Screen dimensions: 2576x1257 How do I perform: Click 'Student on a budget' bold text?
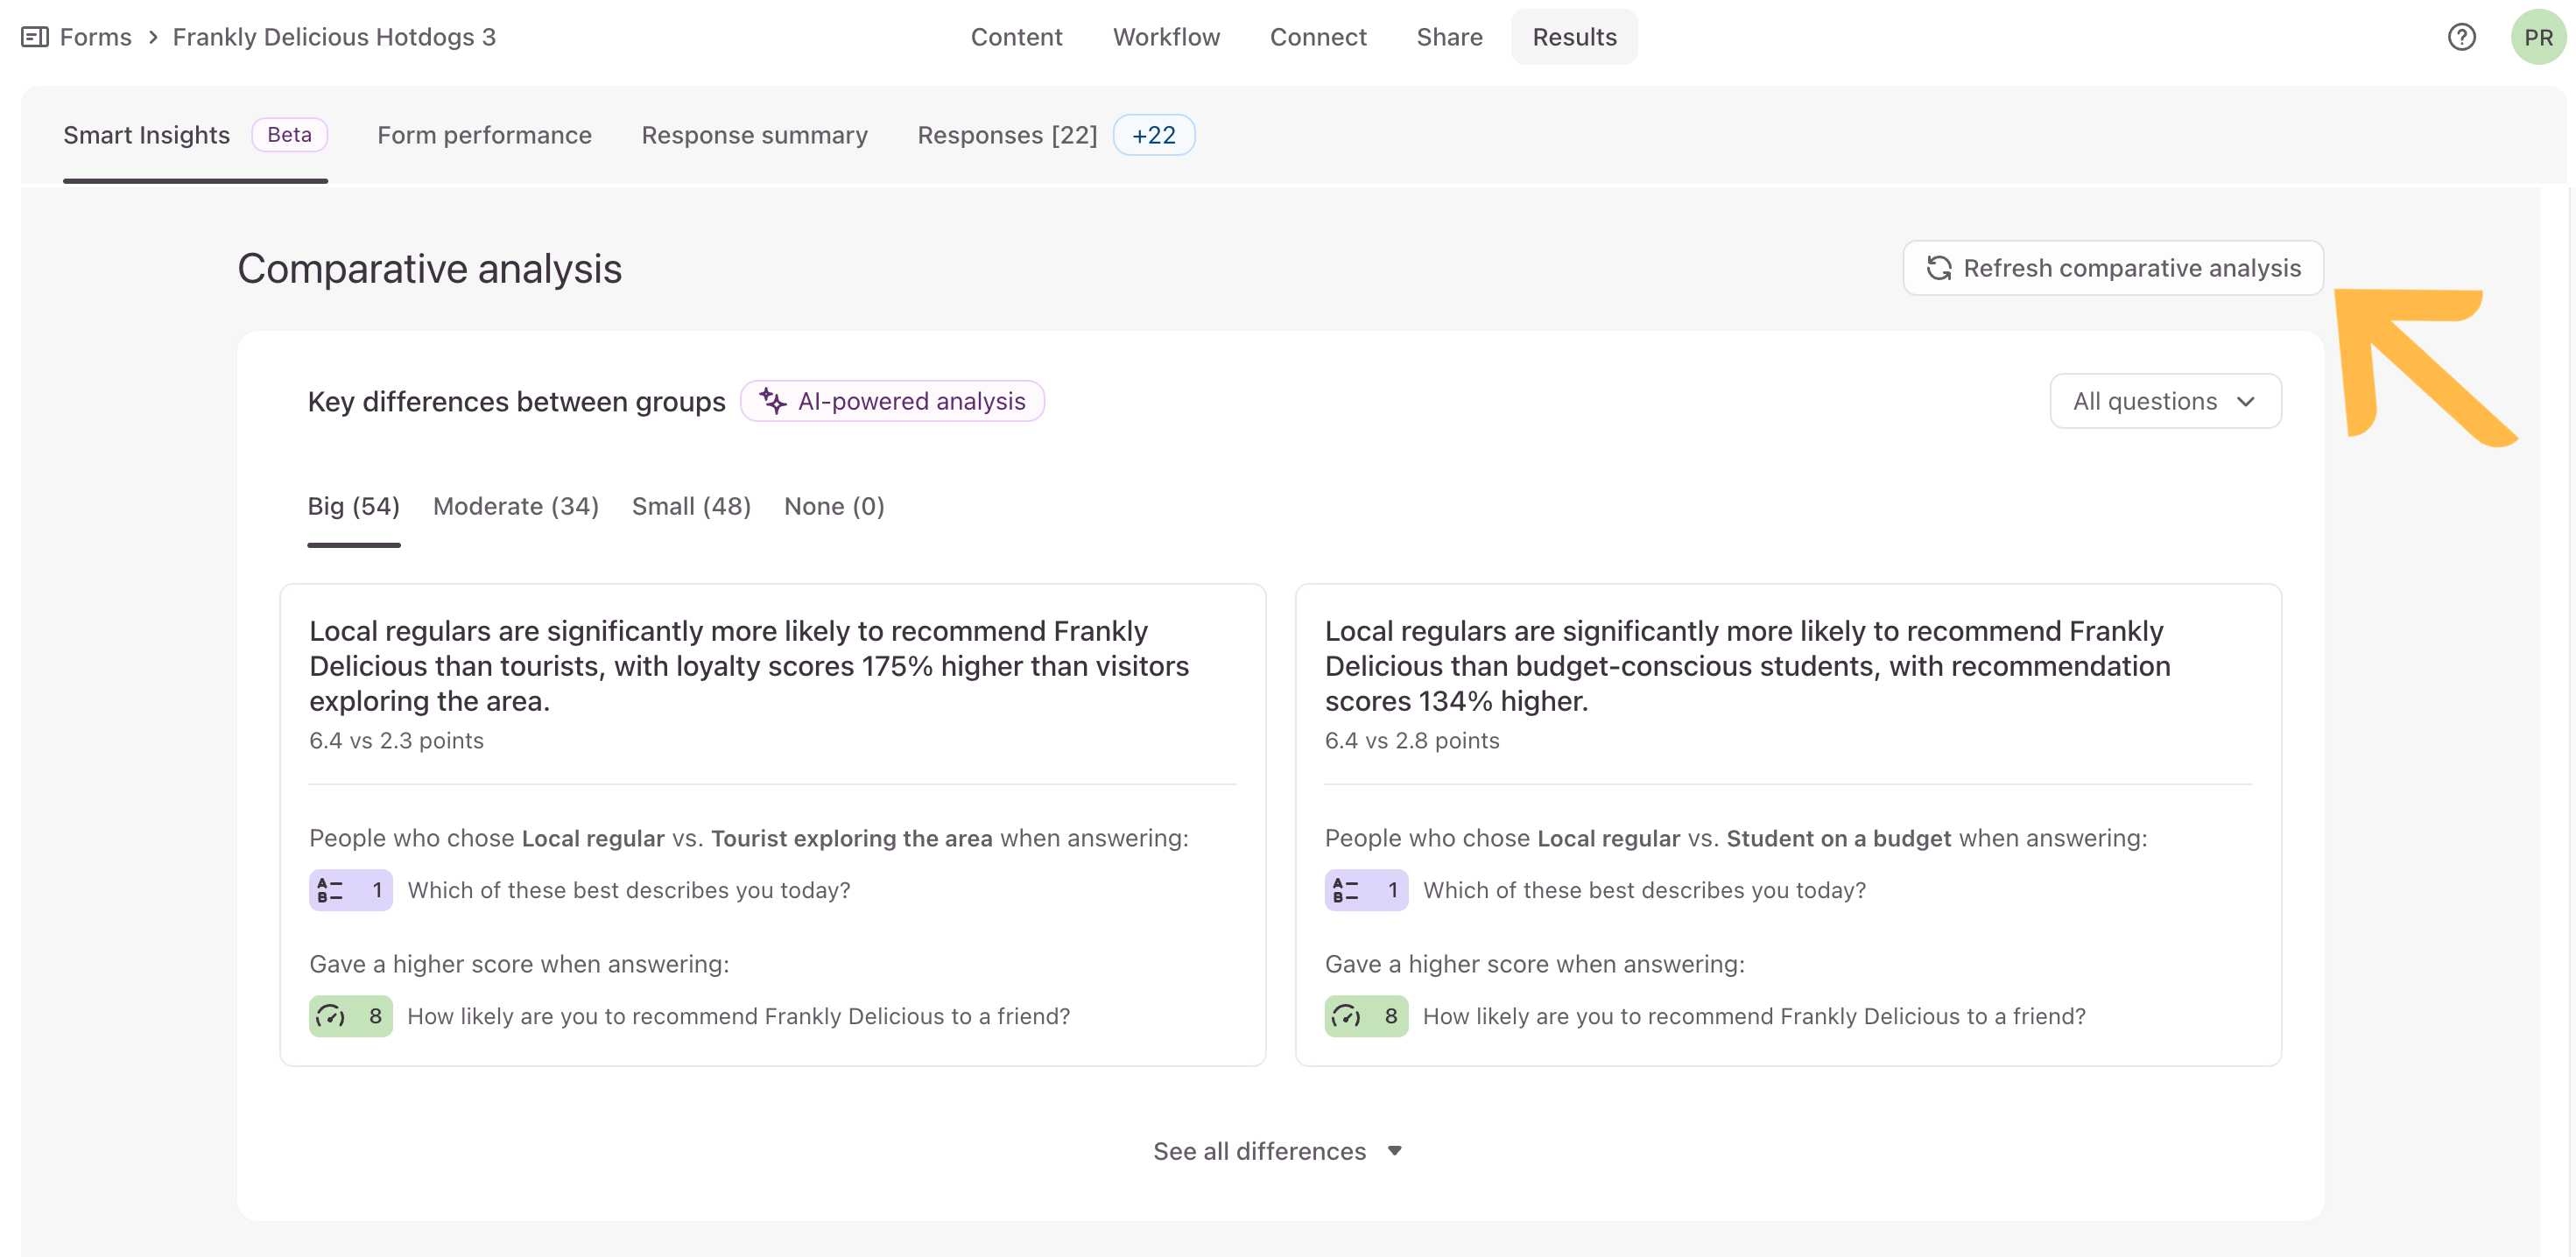(x=1838, y=838)
